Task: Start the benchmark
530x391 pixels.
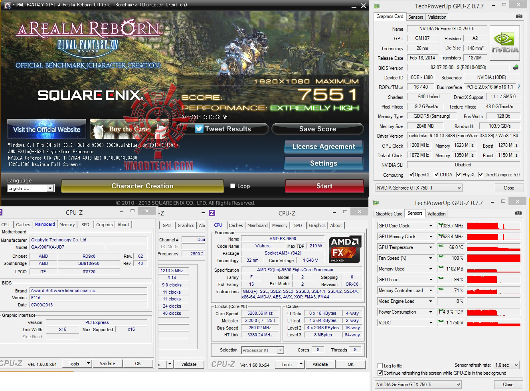Action: click(324, 186)
